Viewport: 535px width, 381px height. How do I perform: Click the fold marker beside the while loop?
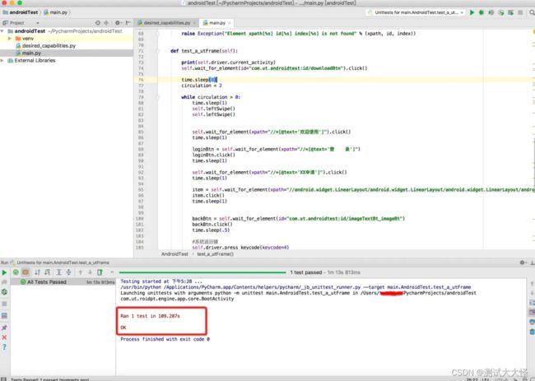[158, 97]
